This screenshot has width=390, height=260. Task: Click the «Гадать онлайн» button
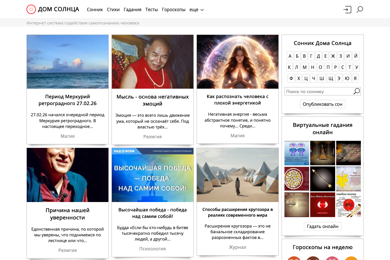(323, 226)
